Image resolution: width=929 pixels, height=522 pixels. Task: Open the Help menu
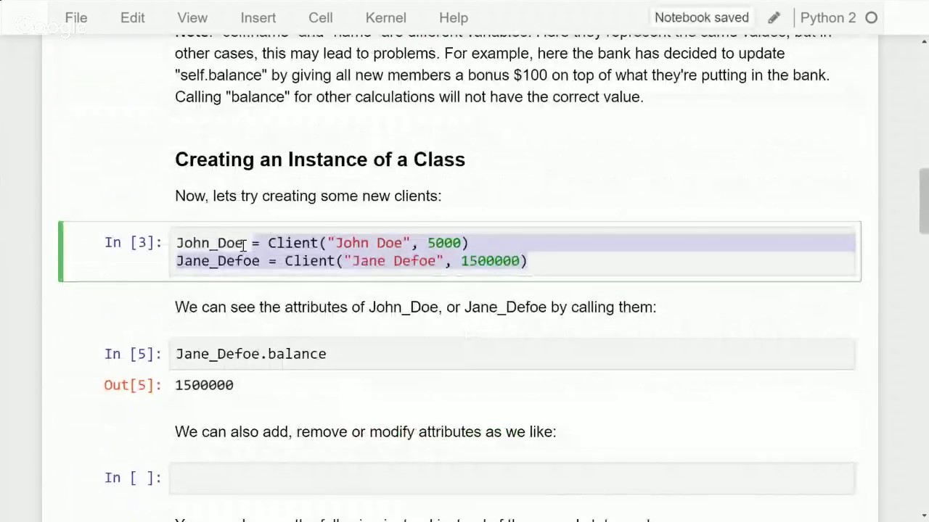454,17
